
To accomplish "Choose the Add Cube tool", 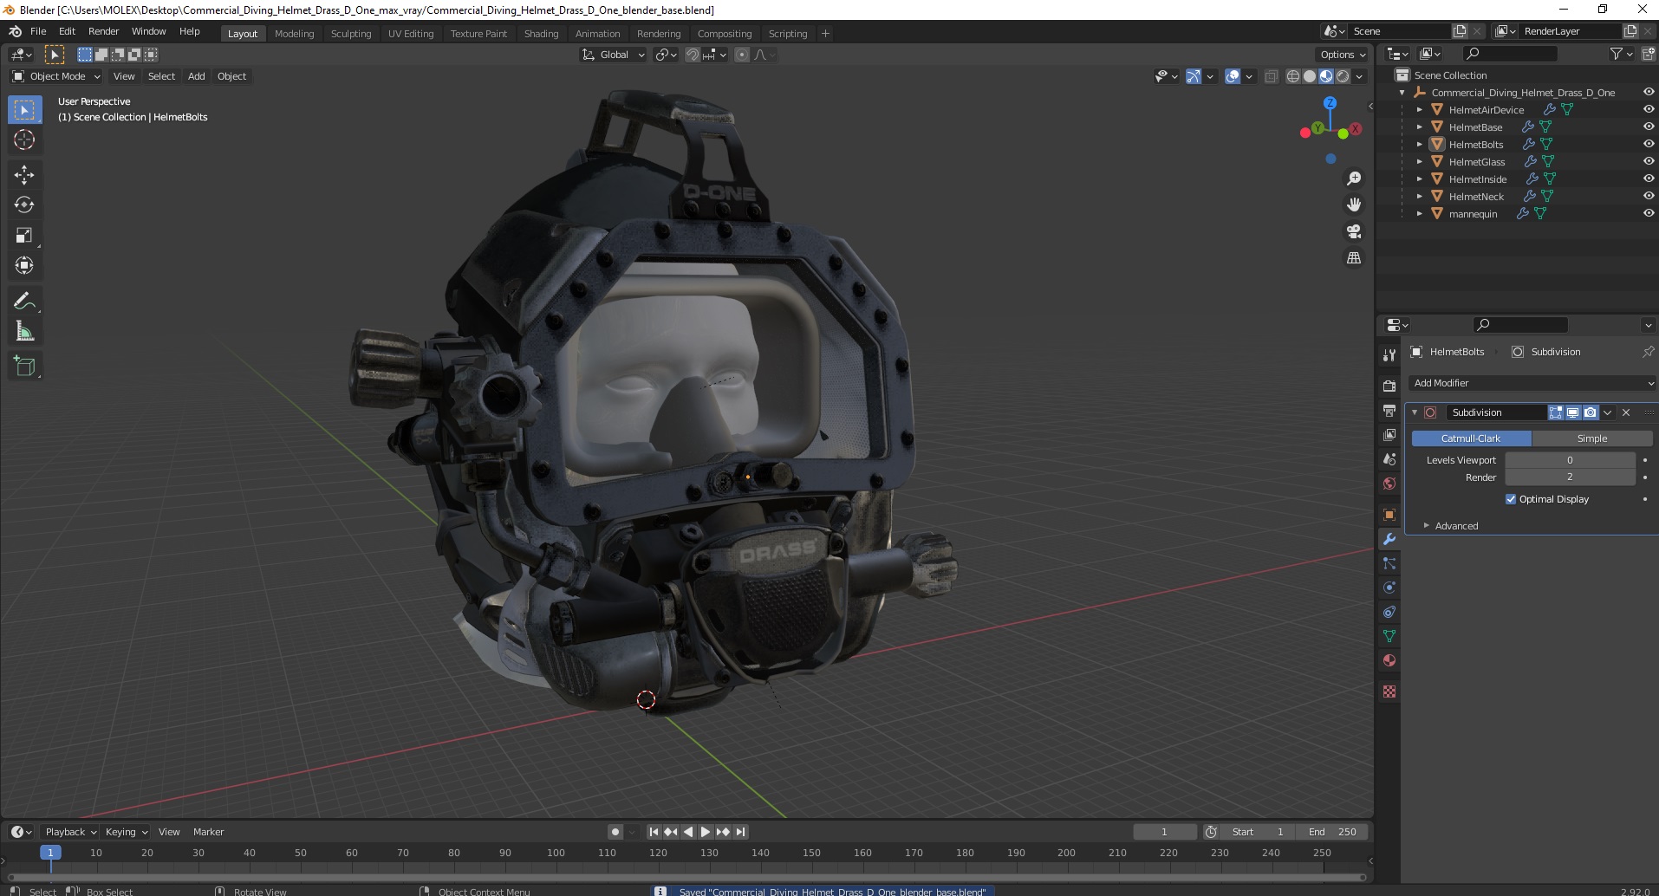I will point(24,366).
